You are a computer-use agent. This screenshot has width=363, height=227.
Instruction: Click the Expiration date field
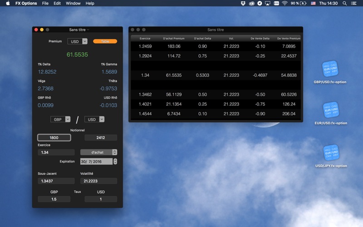(96, 162)
